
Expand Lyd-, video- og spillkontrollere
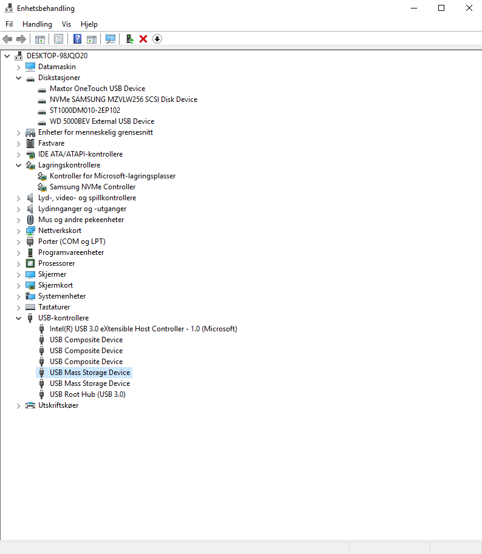click(18, 198)
